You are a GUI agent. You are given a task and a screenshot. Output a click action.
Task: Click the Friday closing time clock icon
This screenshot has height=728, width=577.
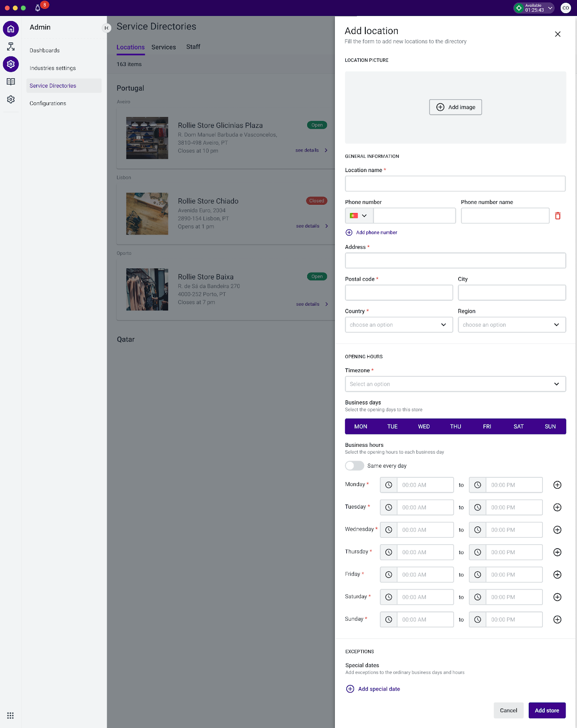(478, 575)
